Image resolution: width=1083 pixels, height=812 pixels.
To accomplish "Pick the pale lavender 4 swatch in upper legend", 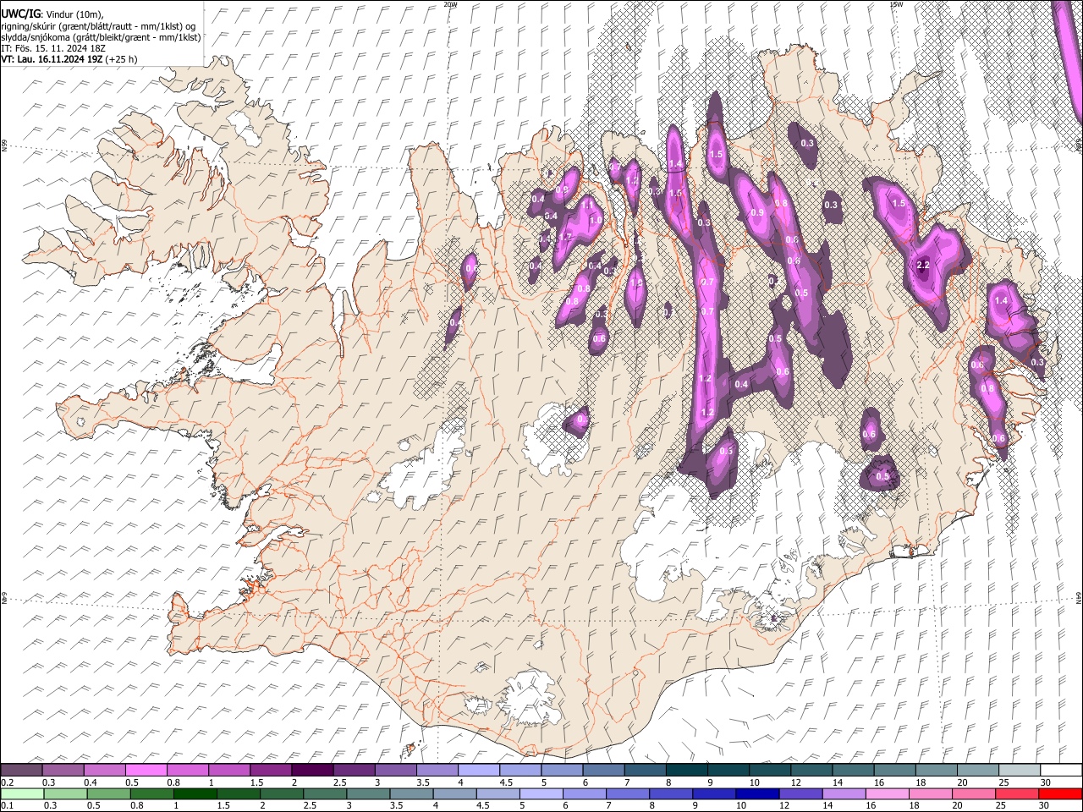I will (x=478, y=771).
